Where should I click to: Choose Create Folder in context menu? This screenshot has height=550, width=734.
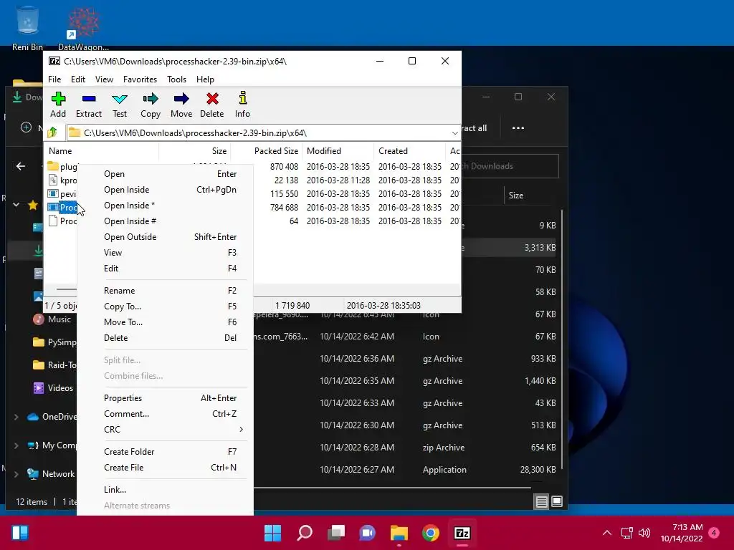(x=166, y=452)
